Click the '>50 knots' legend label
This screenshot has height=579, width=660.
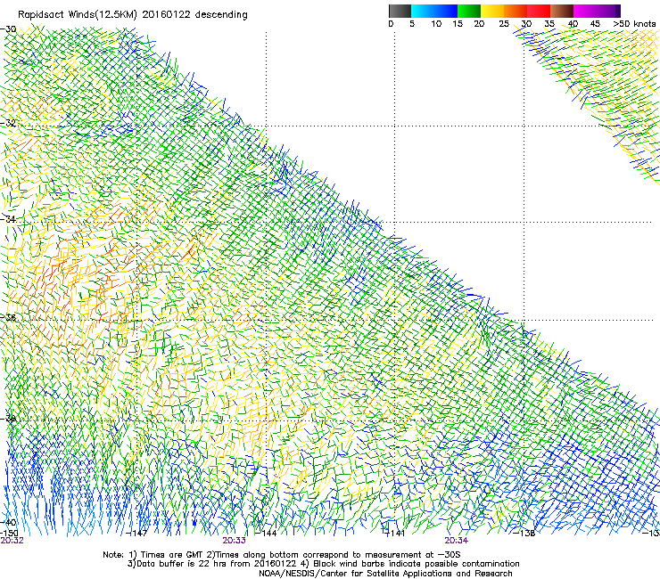[634, 24]
